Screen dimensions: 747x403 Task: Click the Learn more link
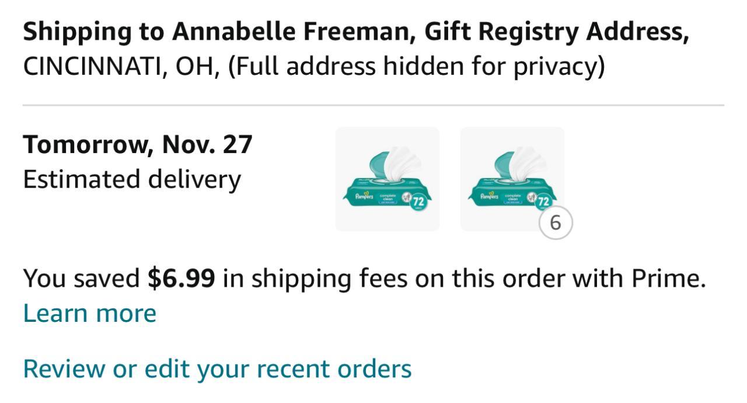coord(89,313)
